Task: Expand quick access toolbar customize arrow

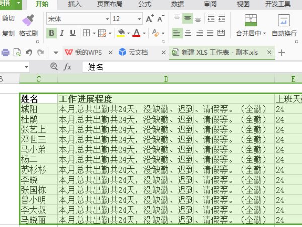Action: (56, 52)
